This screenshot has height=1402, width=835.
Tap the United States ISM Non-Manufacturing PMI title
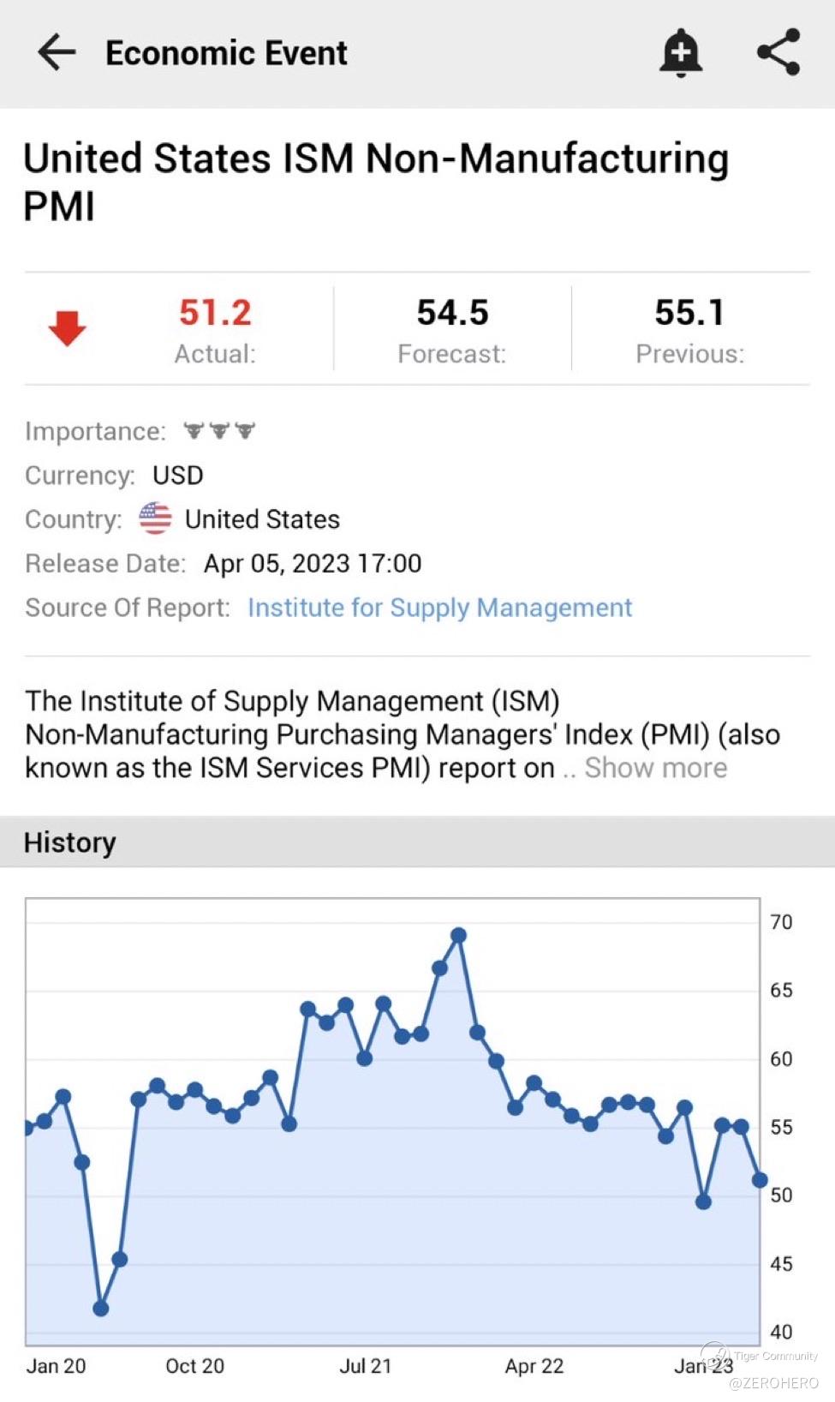pyautogui.click(x=376, y=182)
